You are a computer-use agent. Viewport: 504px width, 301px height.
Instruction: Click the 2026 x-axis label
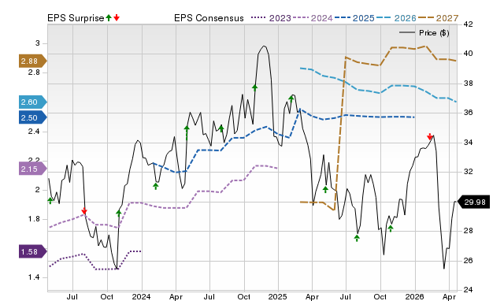415,296
